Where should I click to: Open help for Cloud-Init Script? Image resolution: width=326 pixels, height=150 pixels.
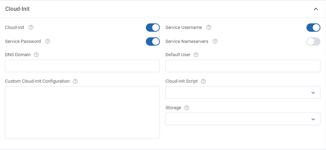[203, 81]
